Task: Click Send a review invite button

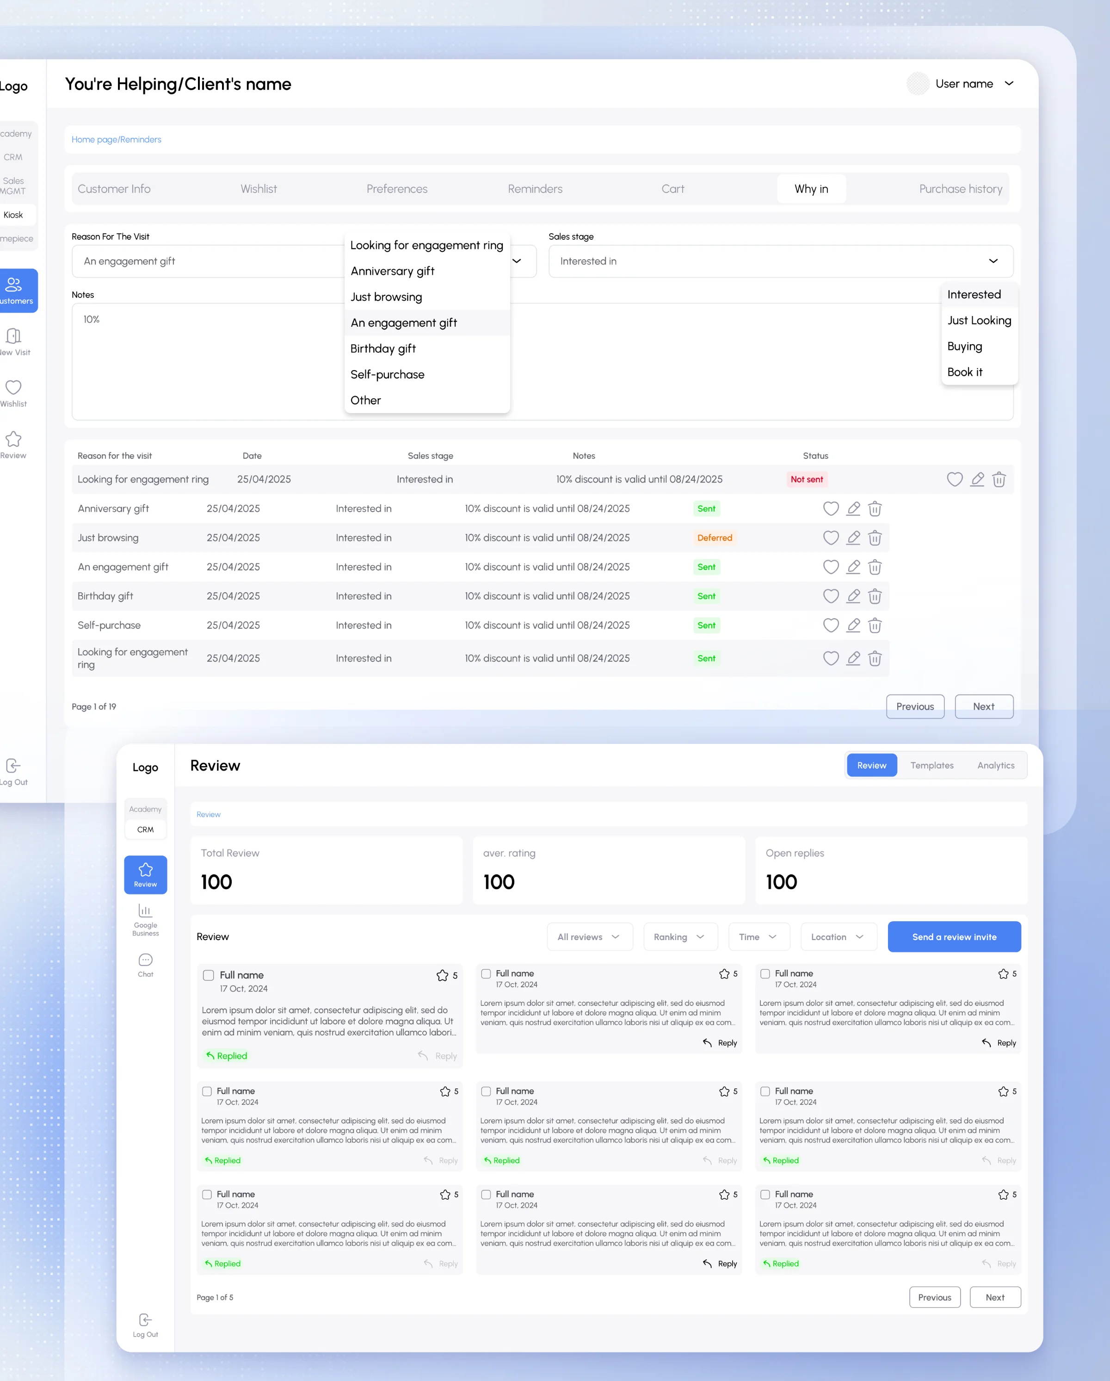Action: point(954,937)
